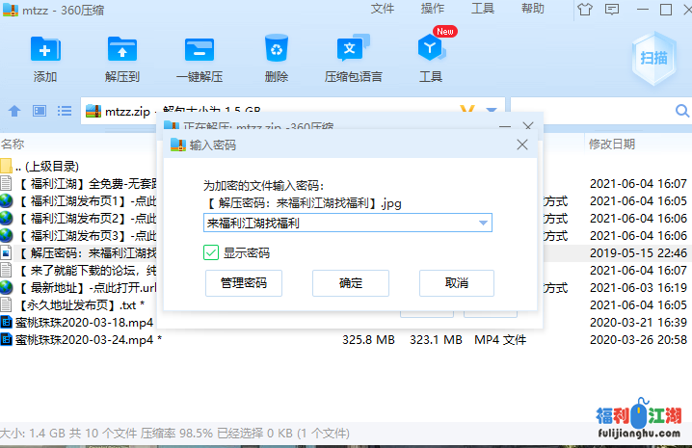This screenshot has width=692, height=448.
Task: Expand the address bar path dropdown
Action: 492,111
